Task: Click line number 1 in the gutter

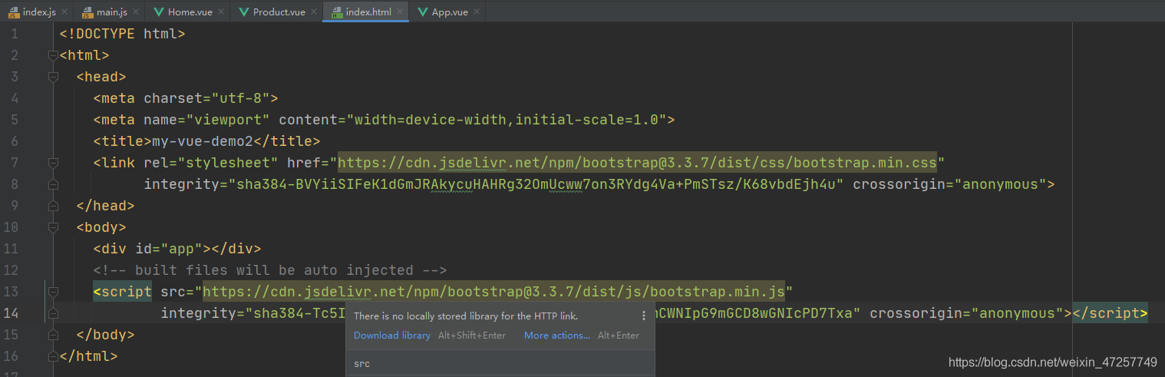Action: pyautogui.click(x=15, y=34)
